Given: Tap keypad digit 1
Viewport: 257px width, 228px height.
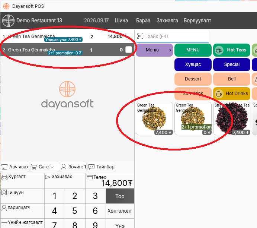Looking at the screenshot, I should click(x=55, y=196).
